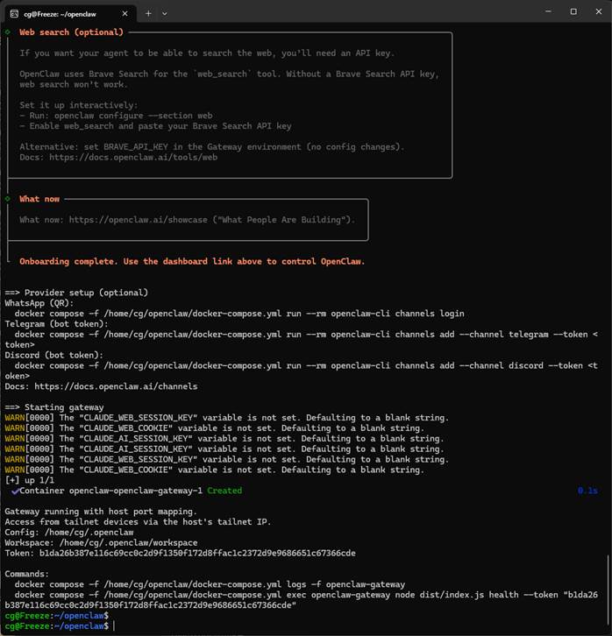Close the cg@Freeze ~/openclaw tab
This screenshot has height=636, width=612.
click(123, 12)
